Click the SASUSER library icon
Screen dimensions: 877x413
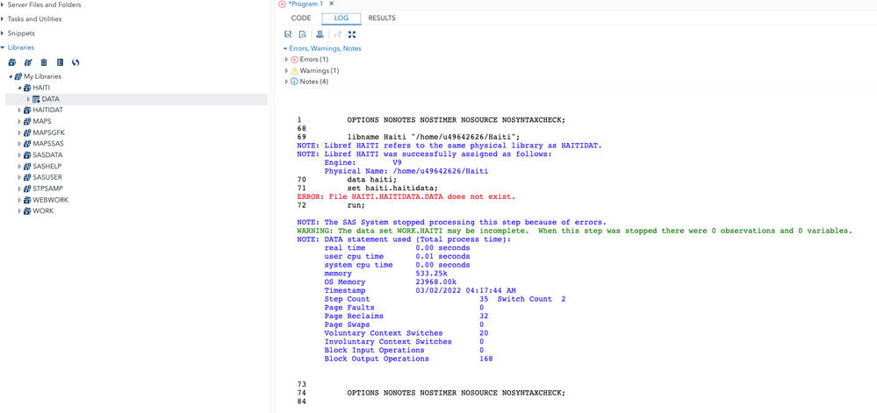27,177
